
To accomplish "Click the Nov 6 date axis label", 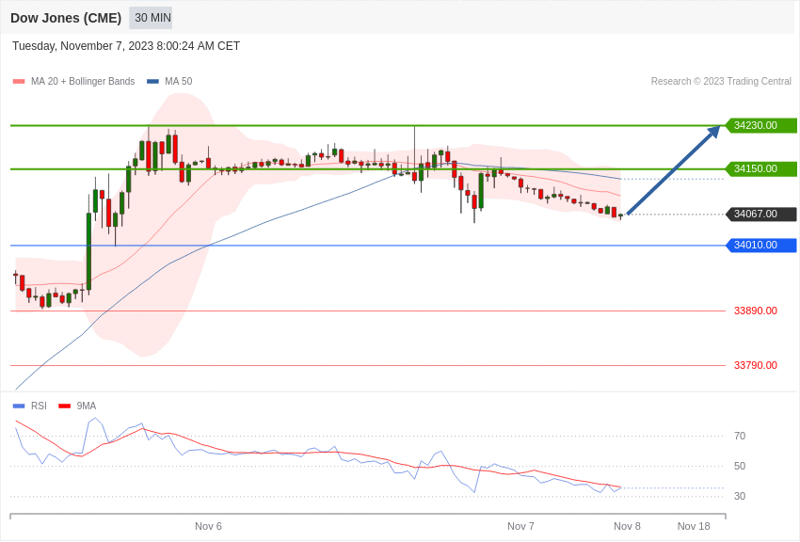I will [208, 527].
